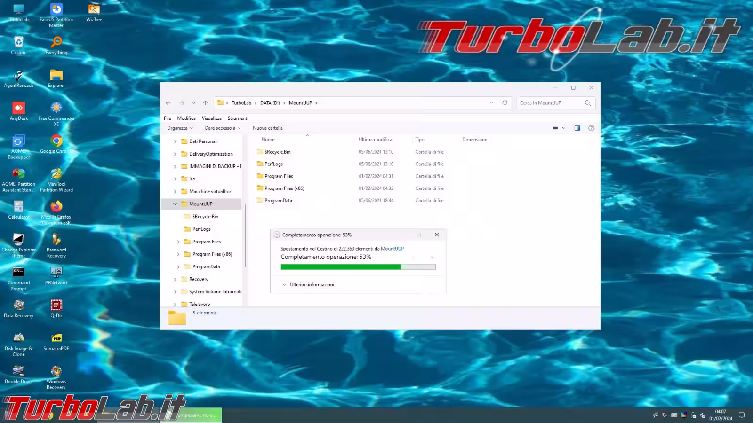
Task: Open the view options dropdown arrow
Action: point(564,128)
